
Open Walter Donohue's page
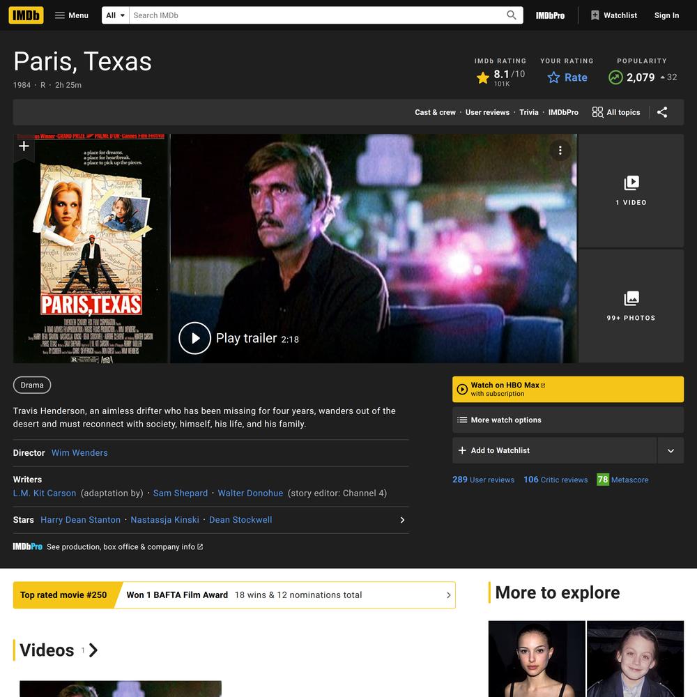(x=250, y=493)
